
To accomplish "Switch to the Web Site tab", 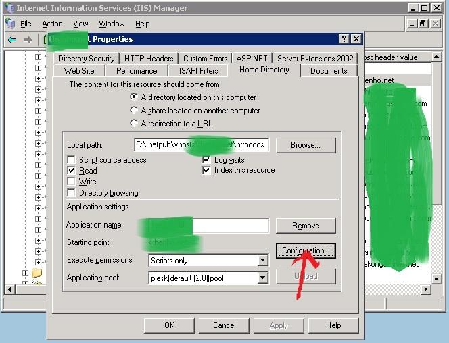I will [79, 71].
